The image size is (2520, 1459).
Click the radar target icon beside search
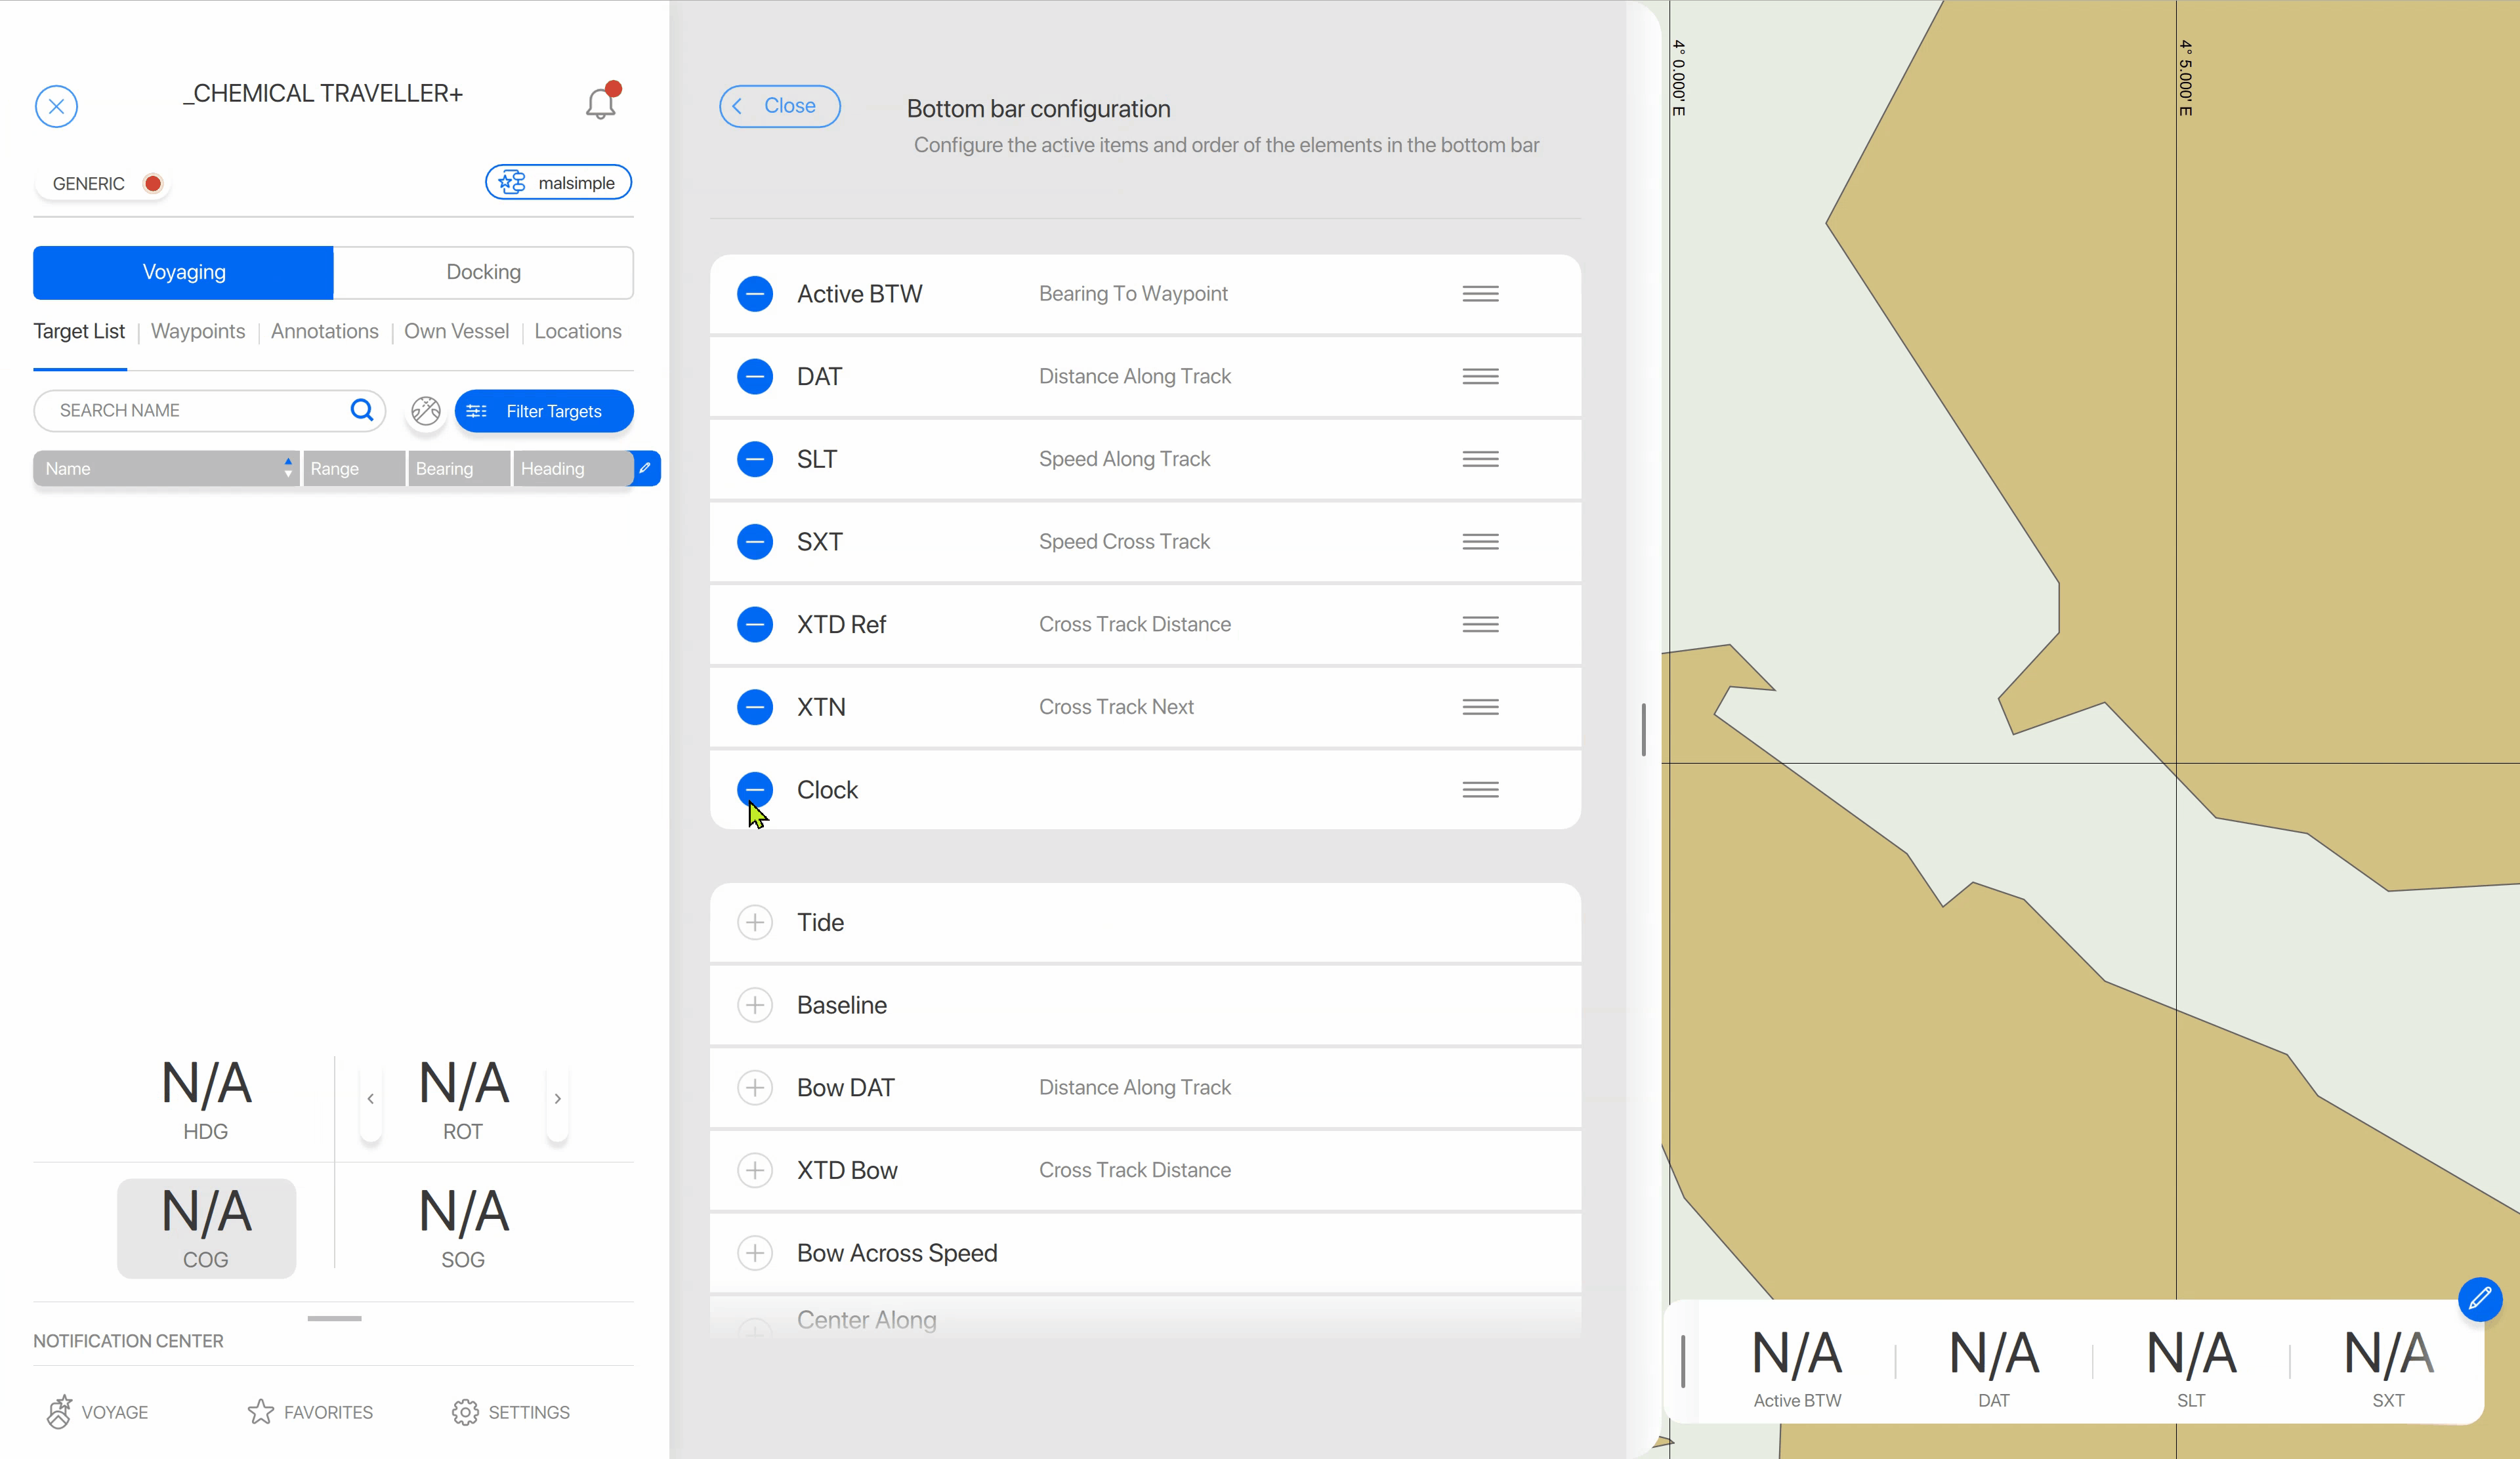(426, 411)
